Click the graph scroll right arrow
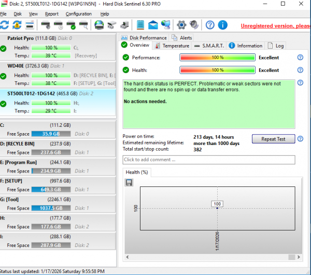This screenshot has height=275, width=311. click(x=299, y=257)
